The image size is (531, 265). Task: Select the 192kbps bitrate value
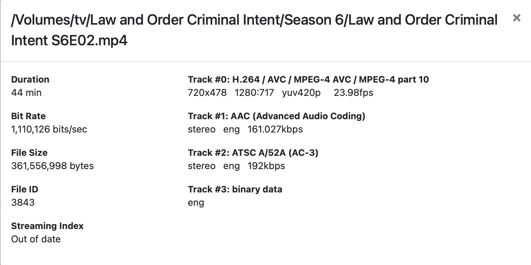pos(266,166)
